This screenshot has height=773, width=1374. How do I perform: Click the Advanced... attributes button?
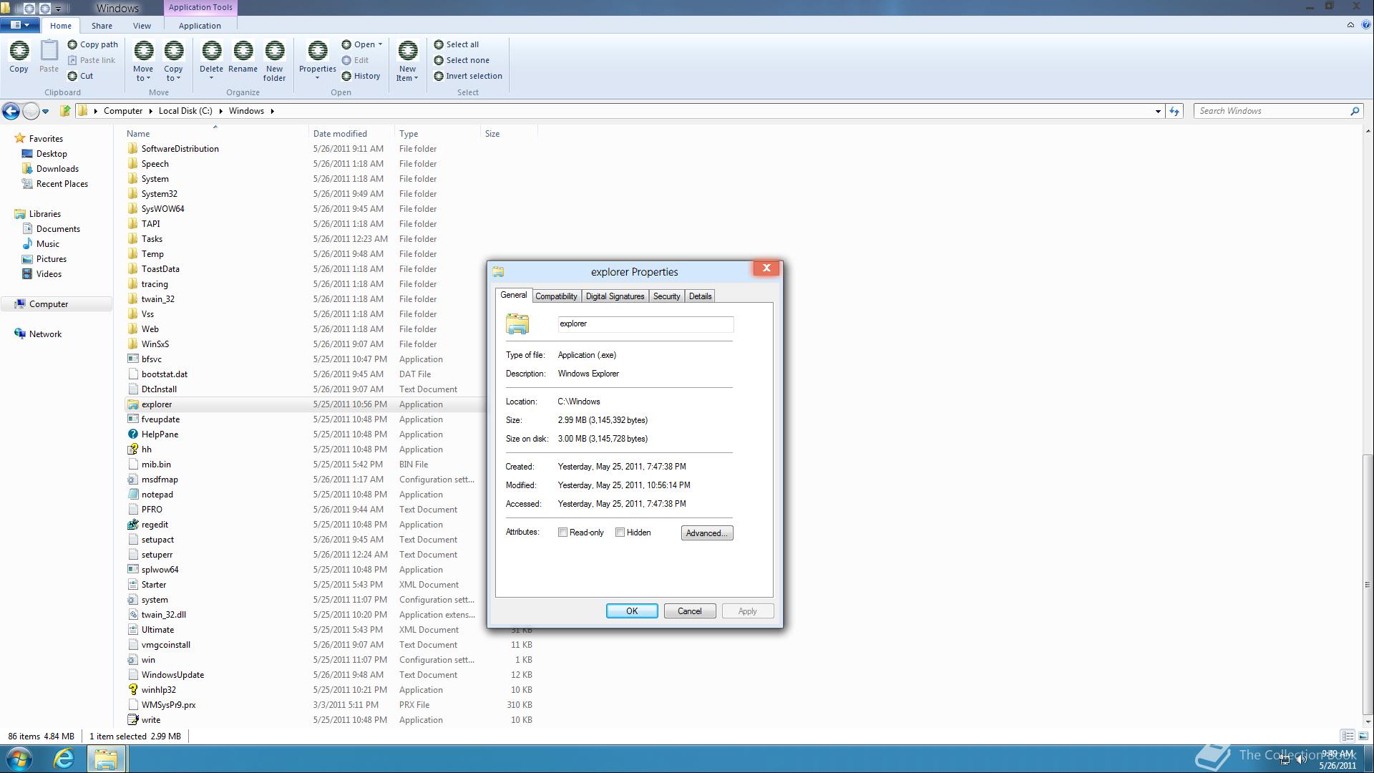[707, 533]
